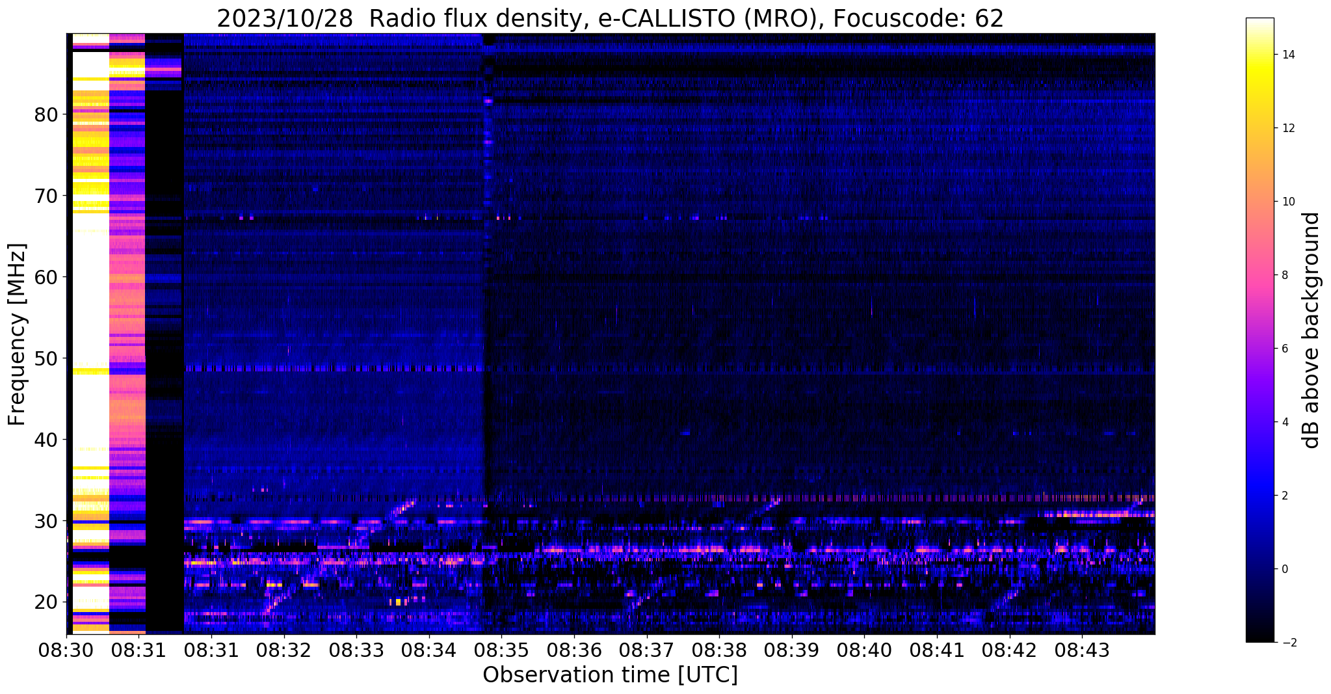Screen dimensions: 1331x694
Task: Click the colorbar tick value 10
Action: tap(1287, 202)
